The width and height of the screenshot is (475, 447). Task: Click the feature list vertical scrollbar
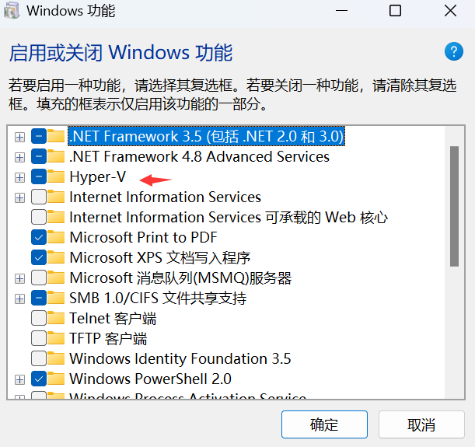454,262
